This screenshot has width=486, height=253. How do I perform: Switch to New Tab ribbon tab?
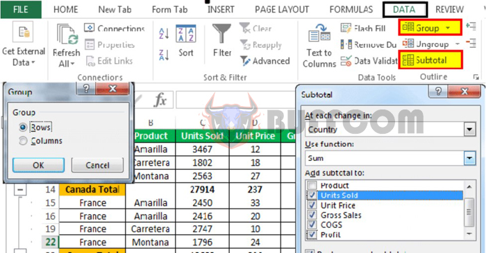[115, 10]
